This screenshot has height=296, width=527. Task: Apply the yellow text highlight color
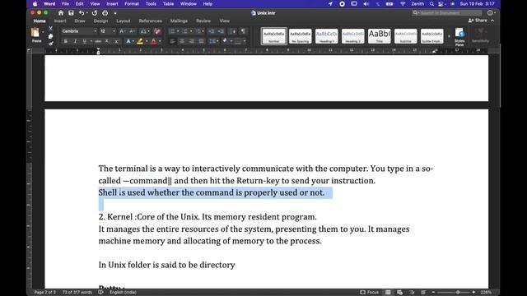[140, 41]
